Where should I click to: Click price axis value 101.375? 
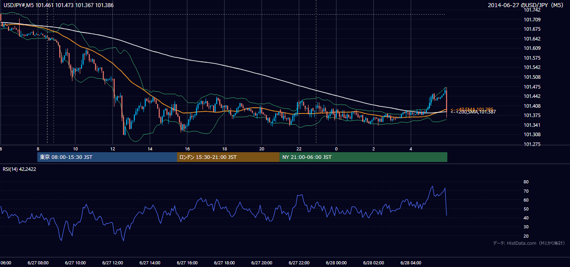[x=532, y=115]
